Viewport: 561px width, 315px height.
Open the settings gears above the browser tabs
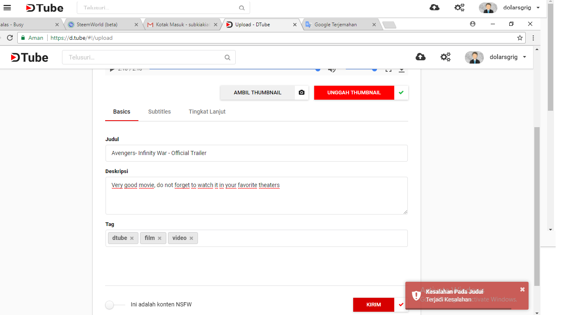click(459, 7)
